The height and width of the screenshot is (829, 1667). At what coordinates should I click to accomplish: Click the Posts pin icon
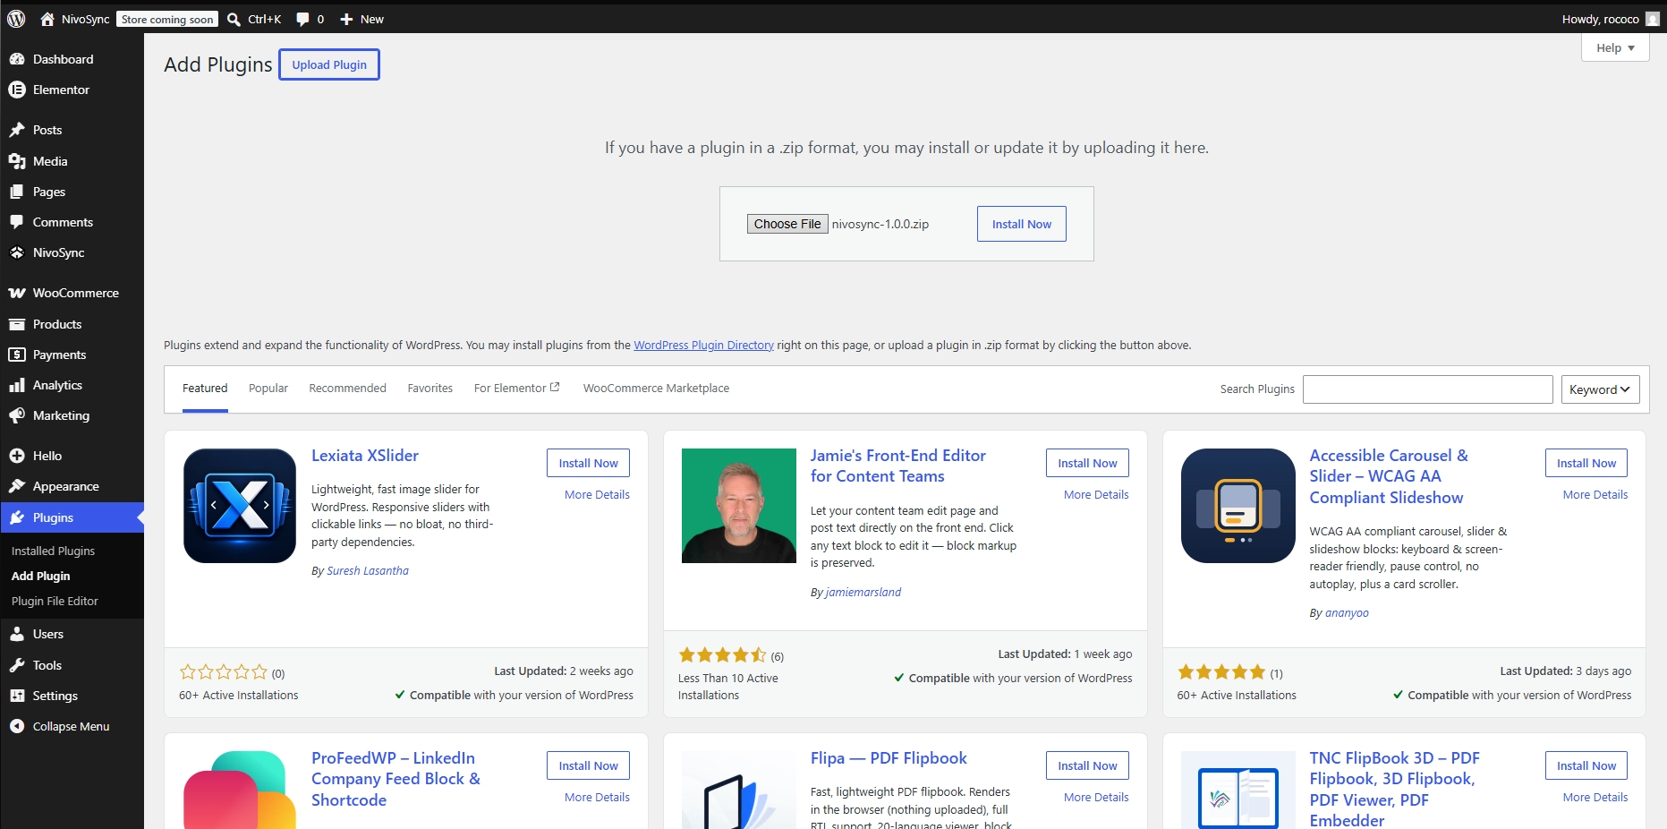tap(17, 130)
